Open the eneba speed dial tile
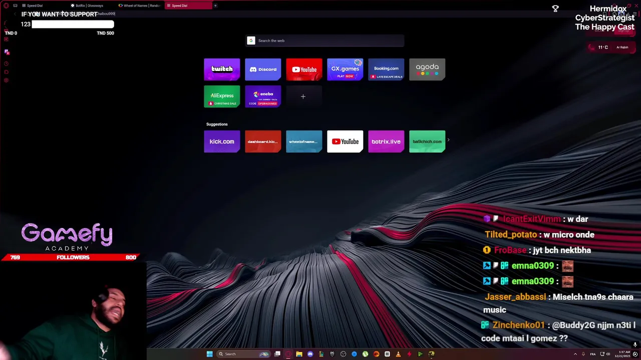 pos(263,96)
